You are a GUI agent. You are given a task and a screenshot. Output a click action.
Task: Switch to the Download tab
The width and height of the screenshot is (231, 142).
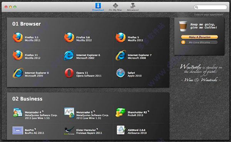(98, 7)
